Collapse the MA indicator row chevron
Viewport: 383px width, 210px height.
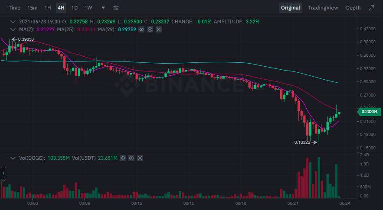coord(12,29)
